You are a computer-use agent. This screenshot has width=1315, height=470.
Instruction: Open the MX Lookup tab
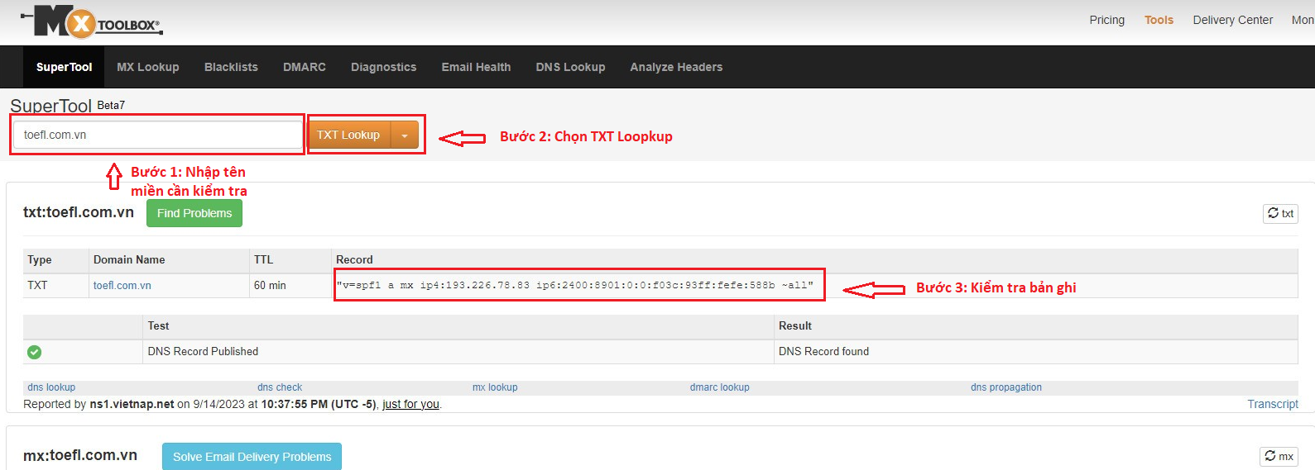click(148, 67)
